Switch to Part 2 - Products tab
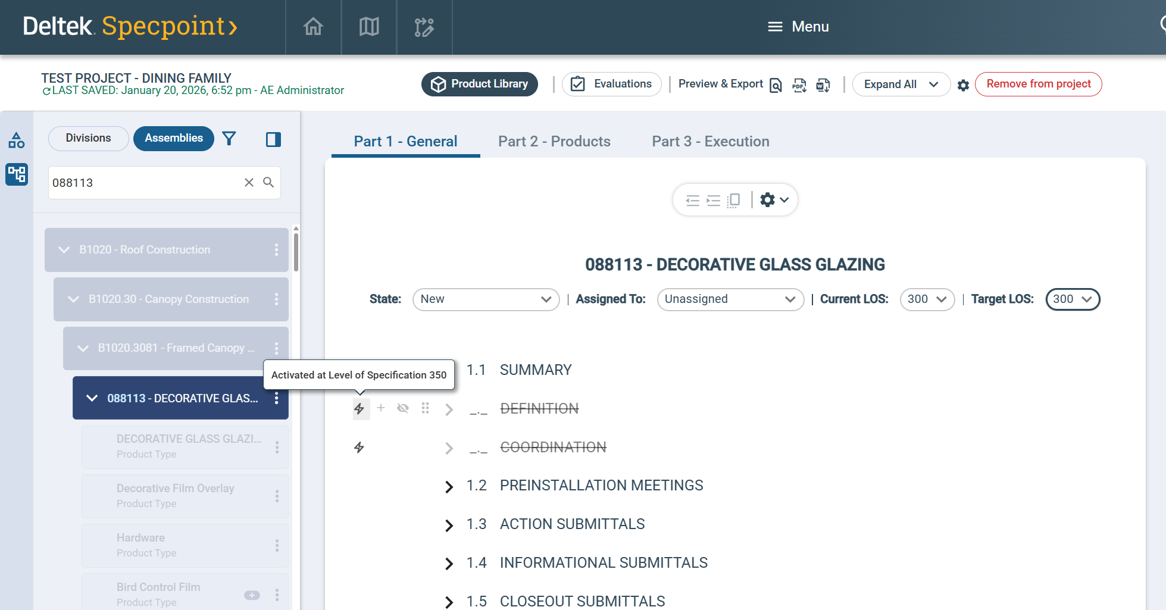Image resolution: width=1166 pixels, height=610 pixels. click(x=554, y=142)
